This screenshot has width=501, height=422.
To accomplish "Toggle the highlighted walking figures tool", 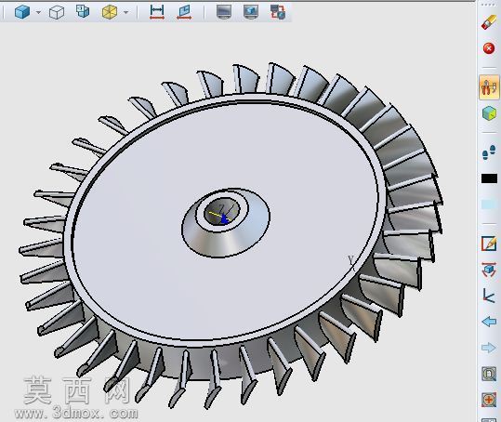I will point(489,86).
